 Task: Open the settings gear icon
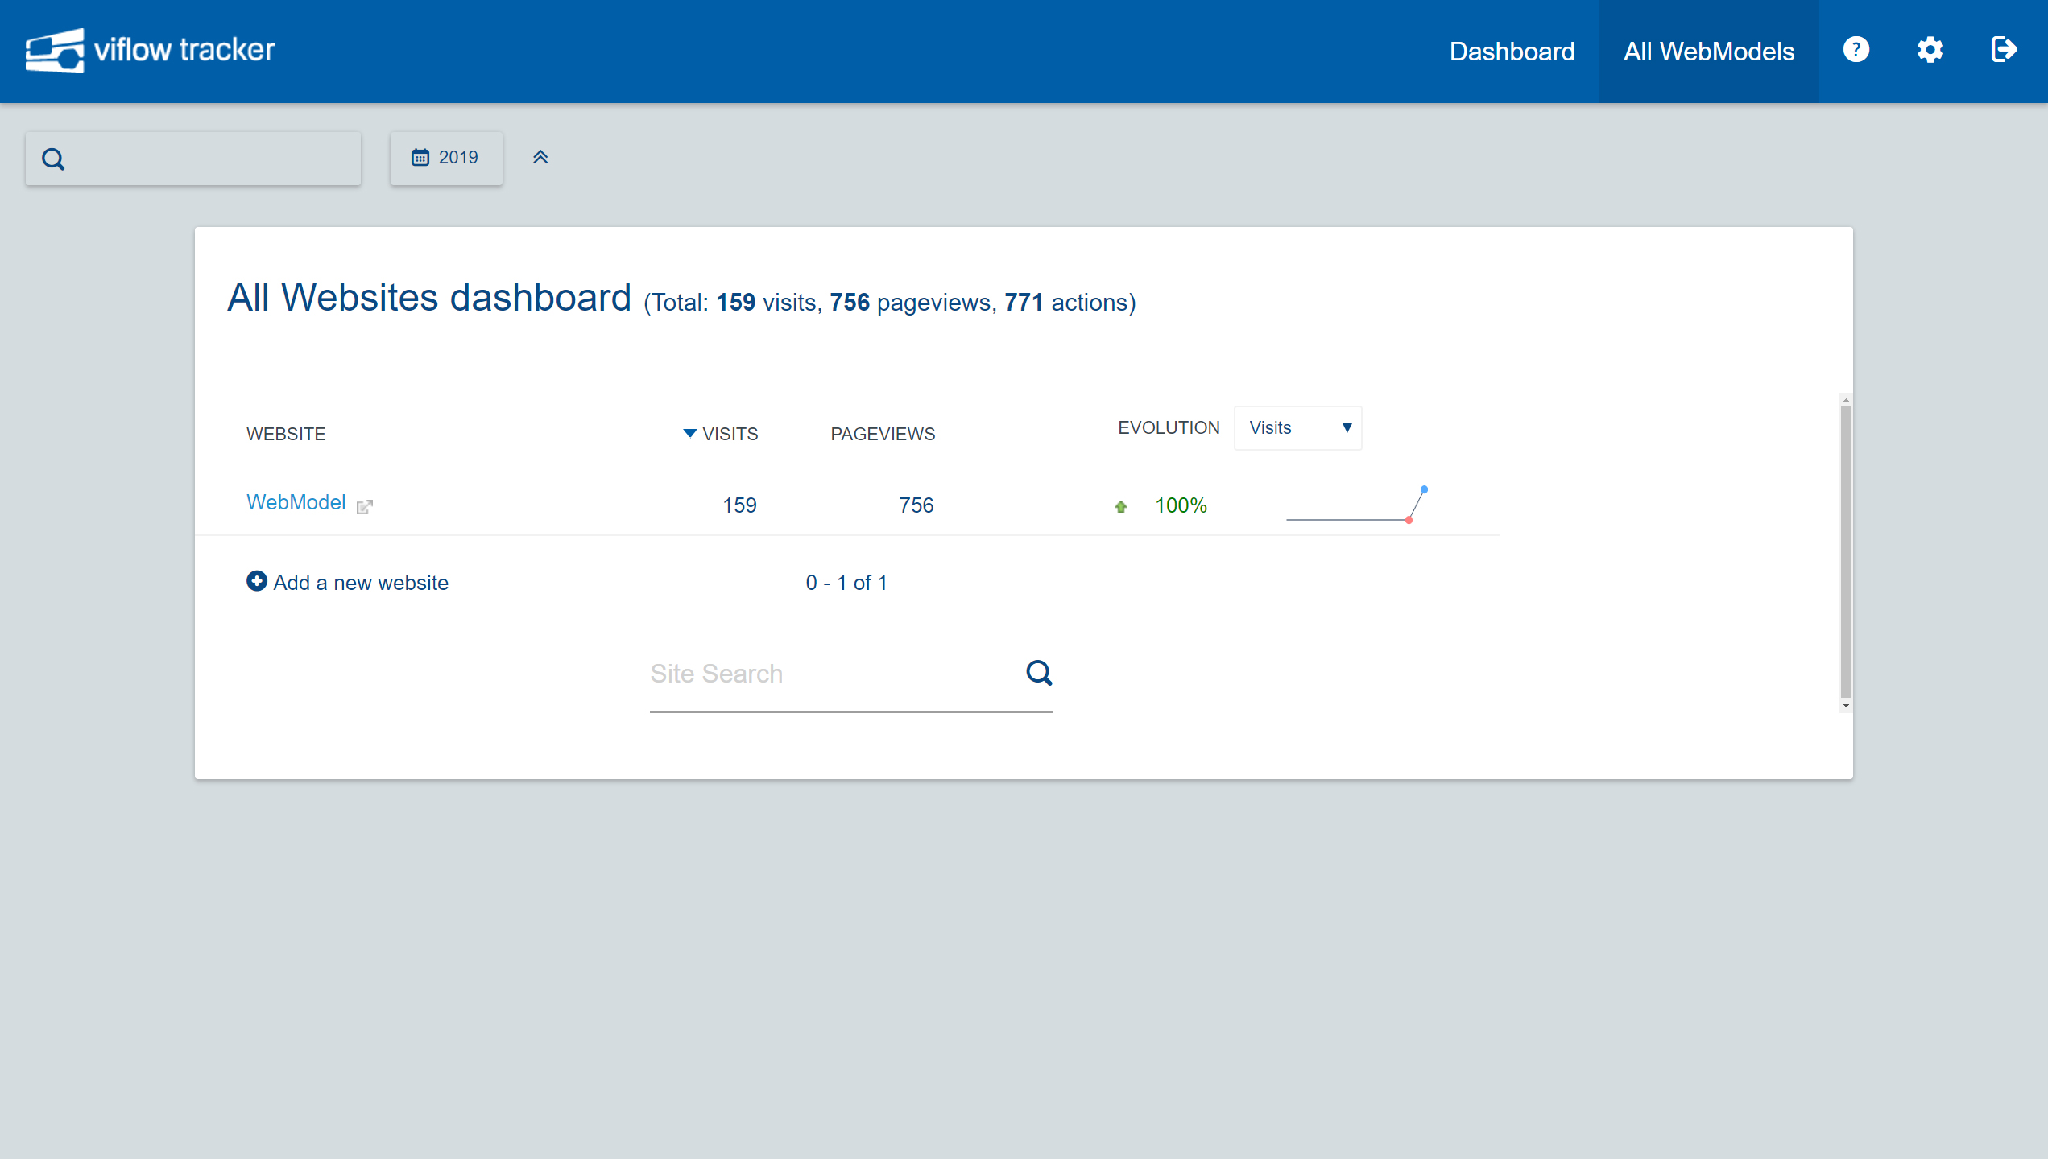pyautogui.click(x=1930, y=50)
